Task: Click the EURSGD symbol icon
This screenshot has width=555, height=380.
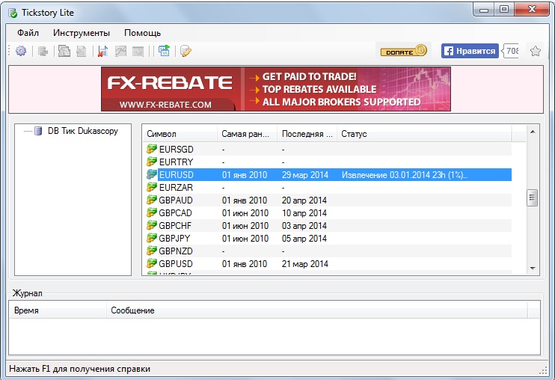Action: pyautogui.click(x=152, y=149)
